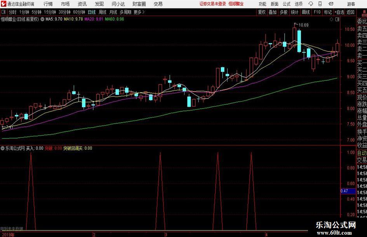Open the 问小达 menu

118,4
